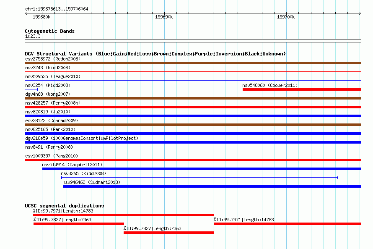Click the red nsv548060 loss bar
373x249 pixels.
[302, 89]
